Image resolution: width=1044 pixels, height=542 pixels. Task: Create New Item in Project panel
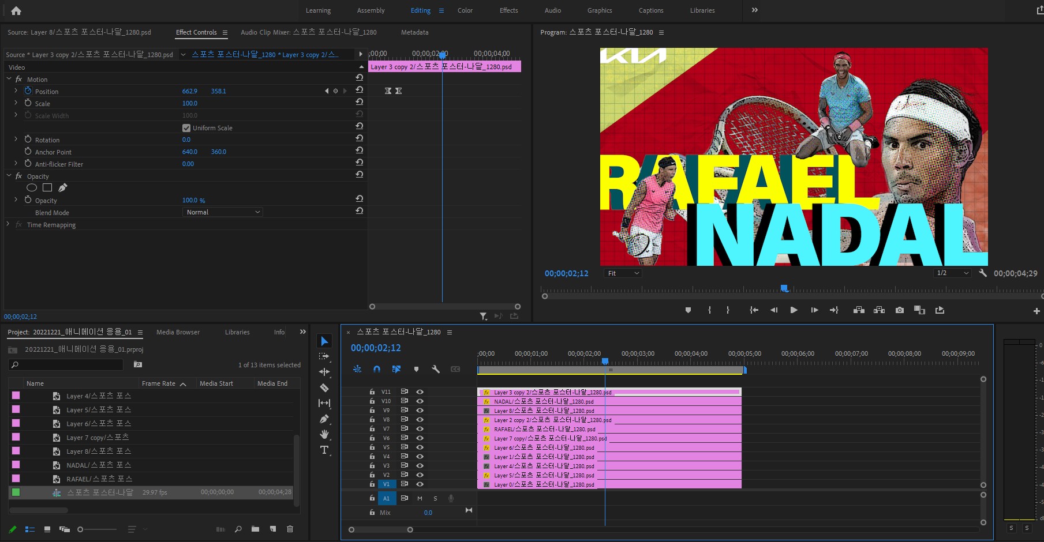point(273,529)
